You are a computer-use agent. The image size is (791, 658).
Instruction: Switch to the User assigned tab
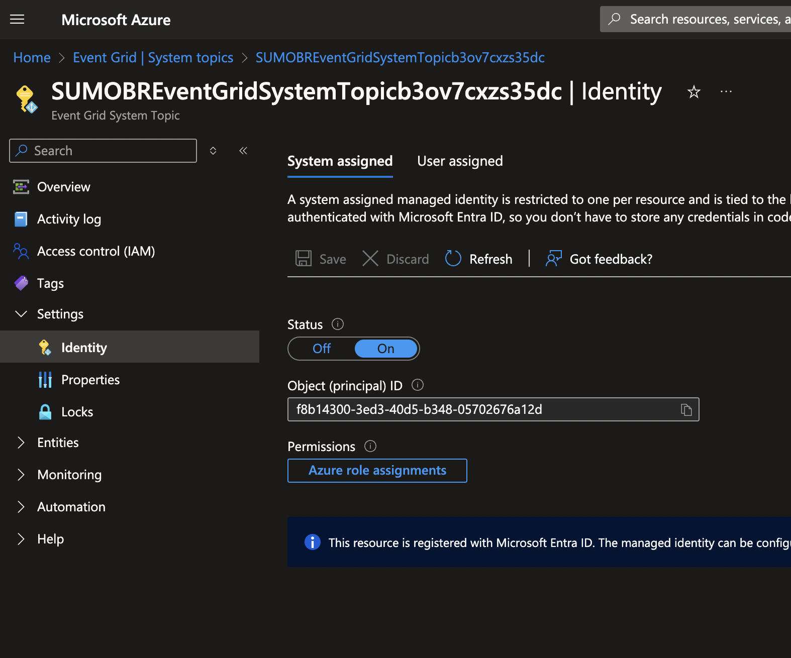460,161
